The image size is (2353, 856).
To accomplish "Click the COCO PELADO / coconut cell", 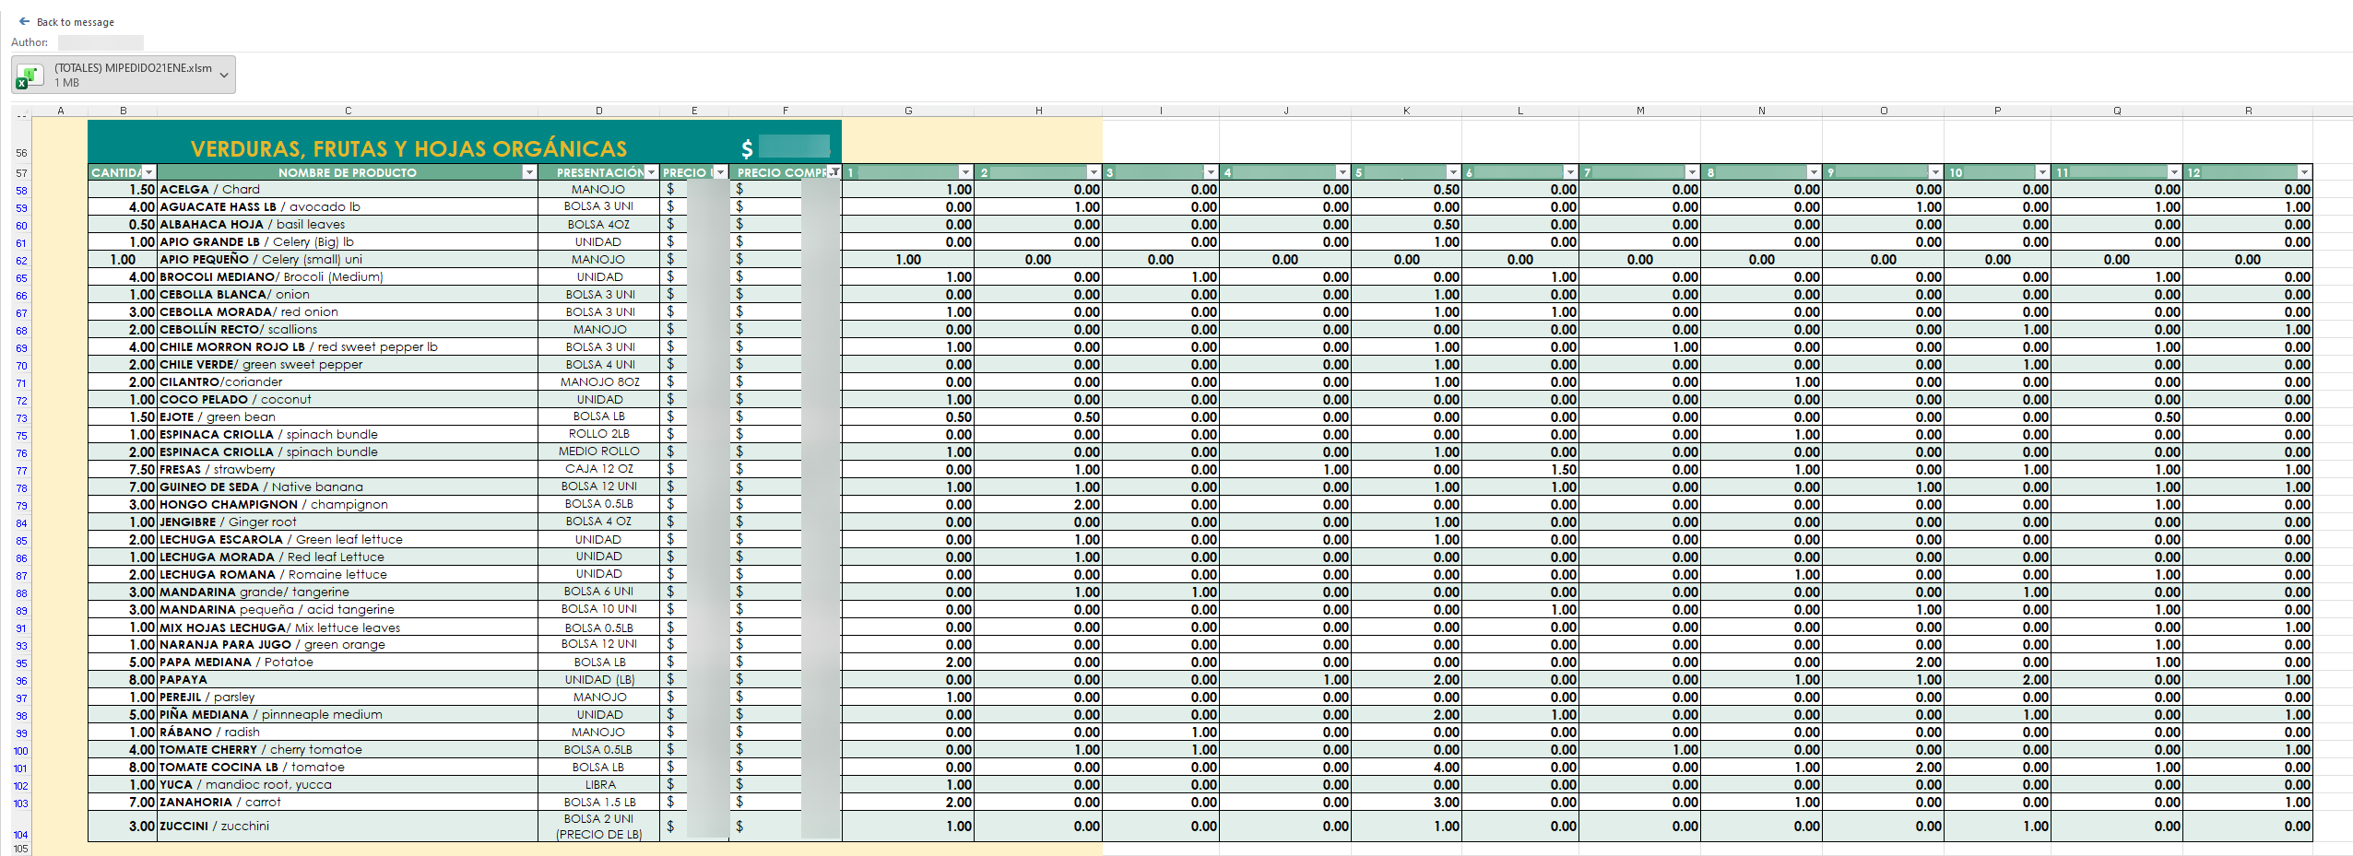I will (348, 400).
